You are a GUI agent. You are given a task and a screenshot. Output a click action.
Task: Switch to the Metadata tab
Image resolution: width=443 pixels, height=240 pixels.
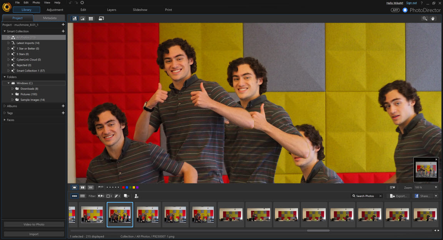pyautogui.click(x=50, y=18)
